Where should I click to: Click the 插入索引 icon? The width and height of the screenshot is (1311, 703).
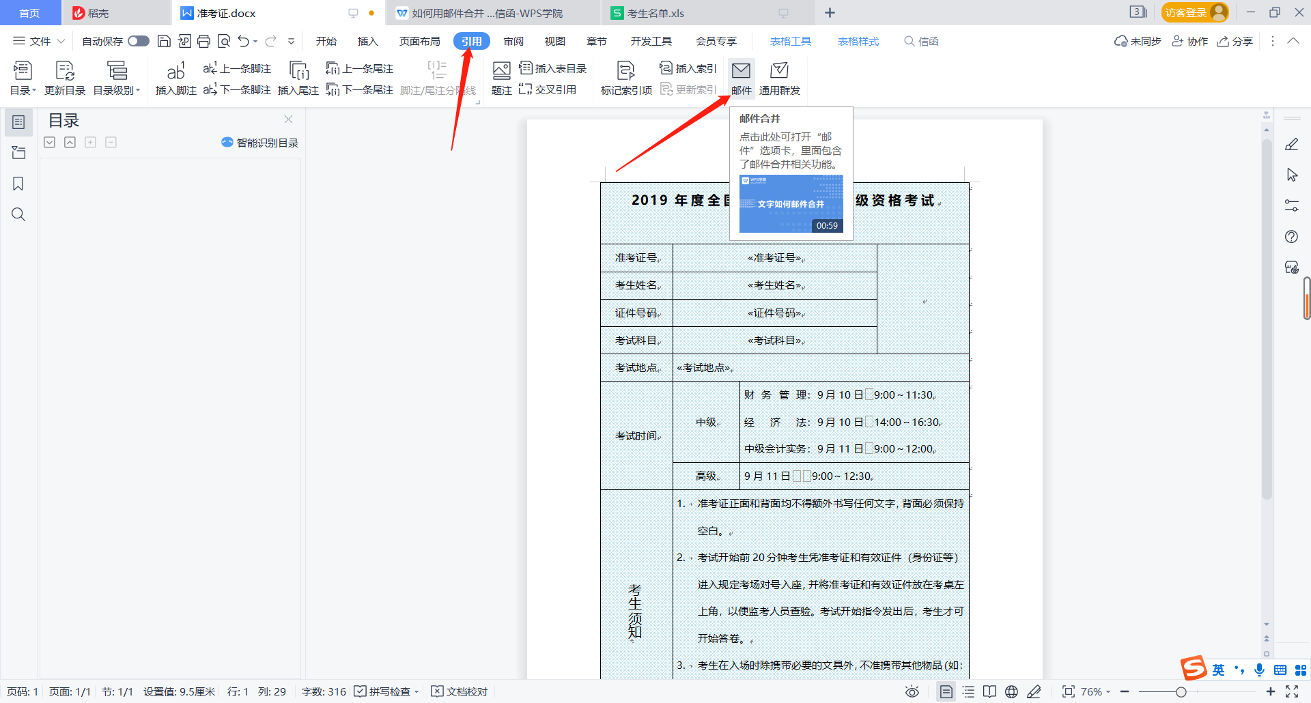(x=688, y=68)
